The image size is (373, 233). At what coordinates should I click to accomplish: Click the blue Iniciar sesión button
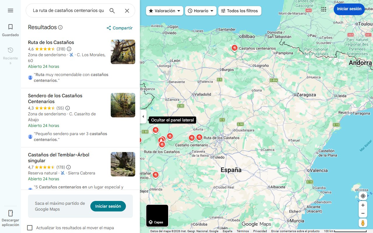(349, 9)
